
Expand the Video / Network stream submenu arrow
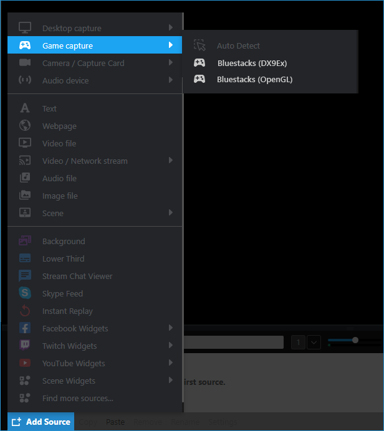[x=171, y=160]
